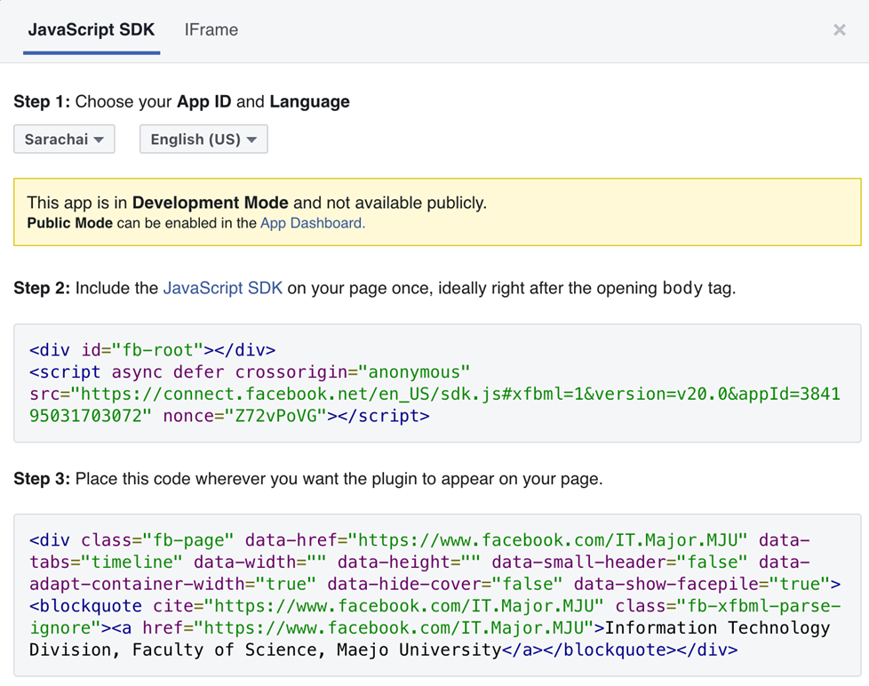The width and height of the screenshot is (869, 686).
Task: Open the JavaScript SDK documentation link
Action: pyautogui.click(x=223, y=288)
